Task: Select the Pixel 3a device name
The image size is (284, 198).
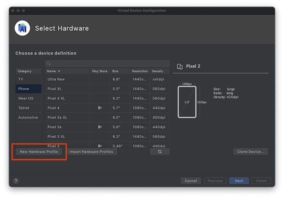Action: 55,127
